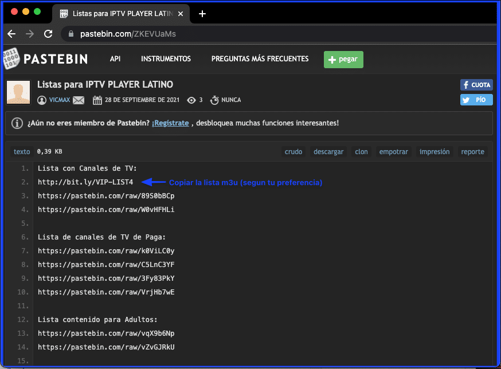Click the VICMAX profile avatar thumbnail

coord(18,92)
